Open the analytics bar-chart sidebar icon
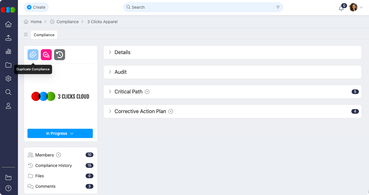Image resolution: width=369 pixels, height=195 pixels. tap(8, 51)
